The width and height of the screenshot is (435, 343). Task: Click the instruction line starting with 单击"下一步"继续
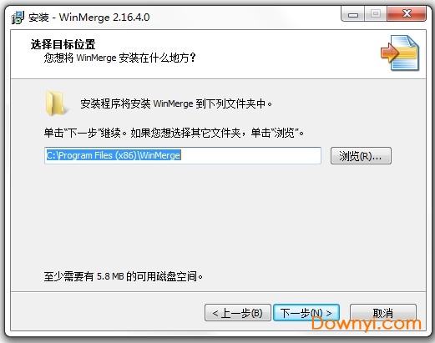click(174, 133)
